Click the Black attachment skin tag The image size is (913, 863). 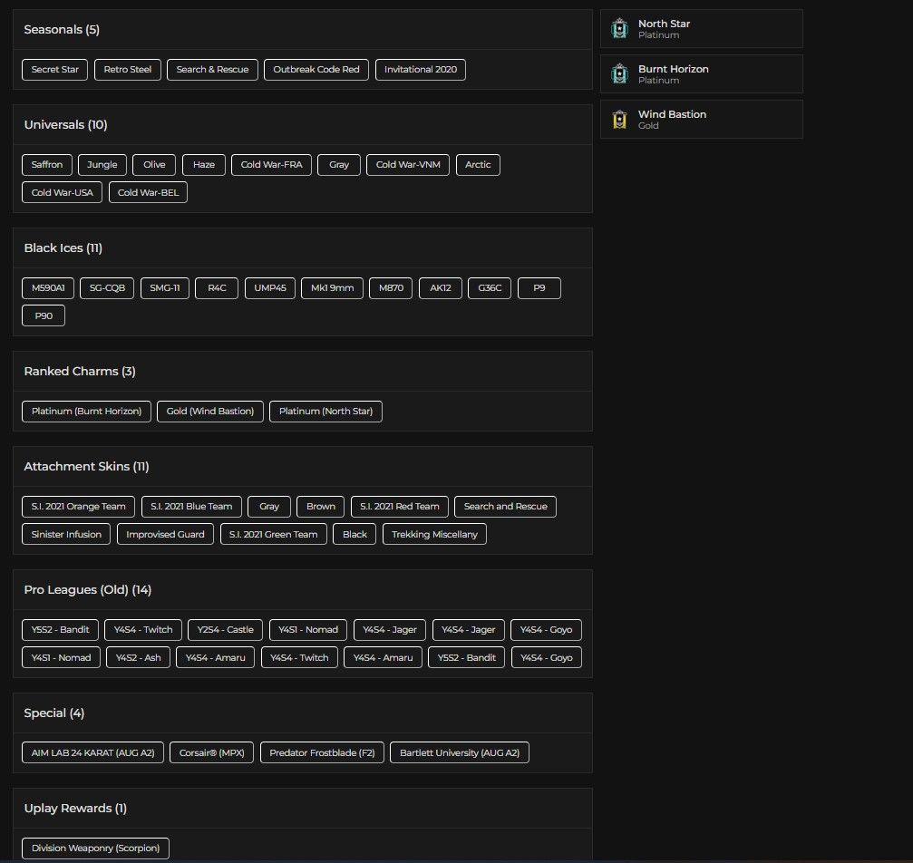click(355, 535)
